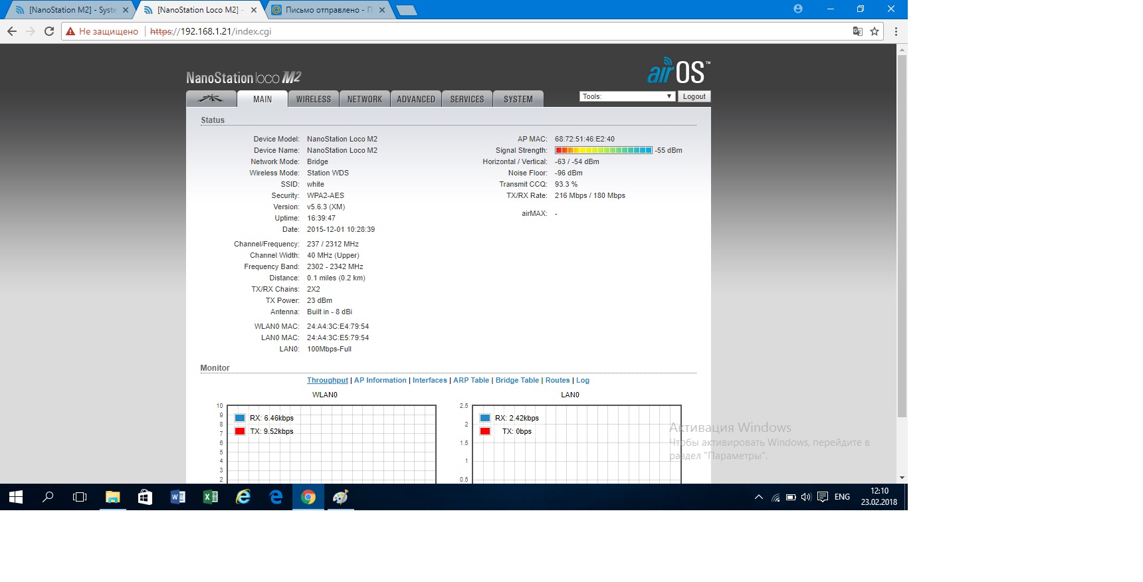Open the AP Information link
The width and height of the screenshot is (1143, 582).
[x=380, y=380]
